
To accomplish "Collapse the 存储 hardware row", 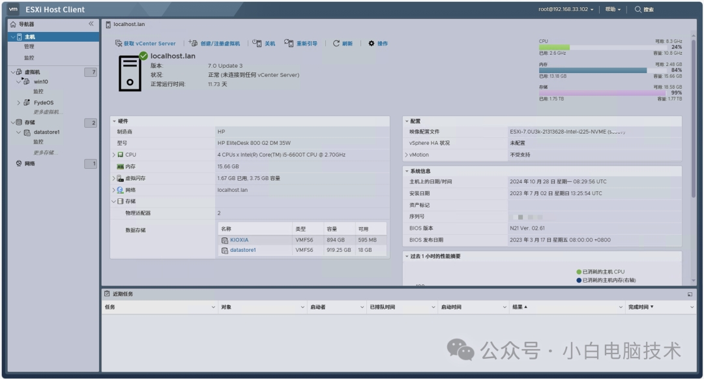I will tap(113, 202).
